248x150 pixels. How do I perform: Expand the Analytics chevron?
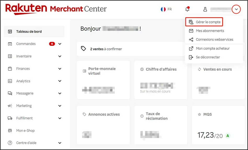60,81
